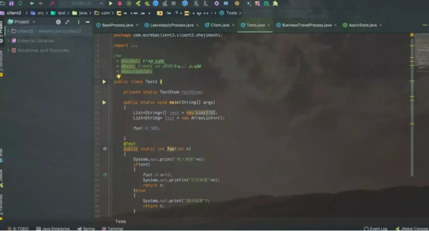Switch to the ApplyState.java tab
Screen dimensions: 429x231
point(362,25)
